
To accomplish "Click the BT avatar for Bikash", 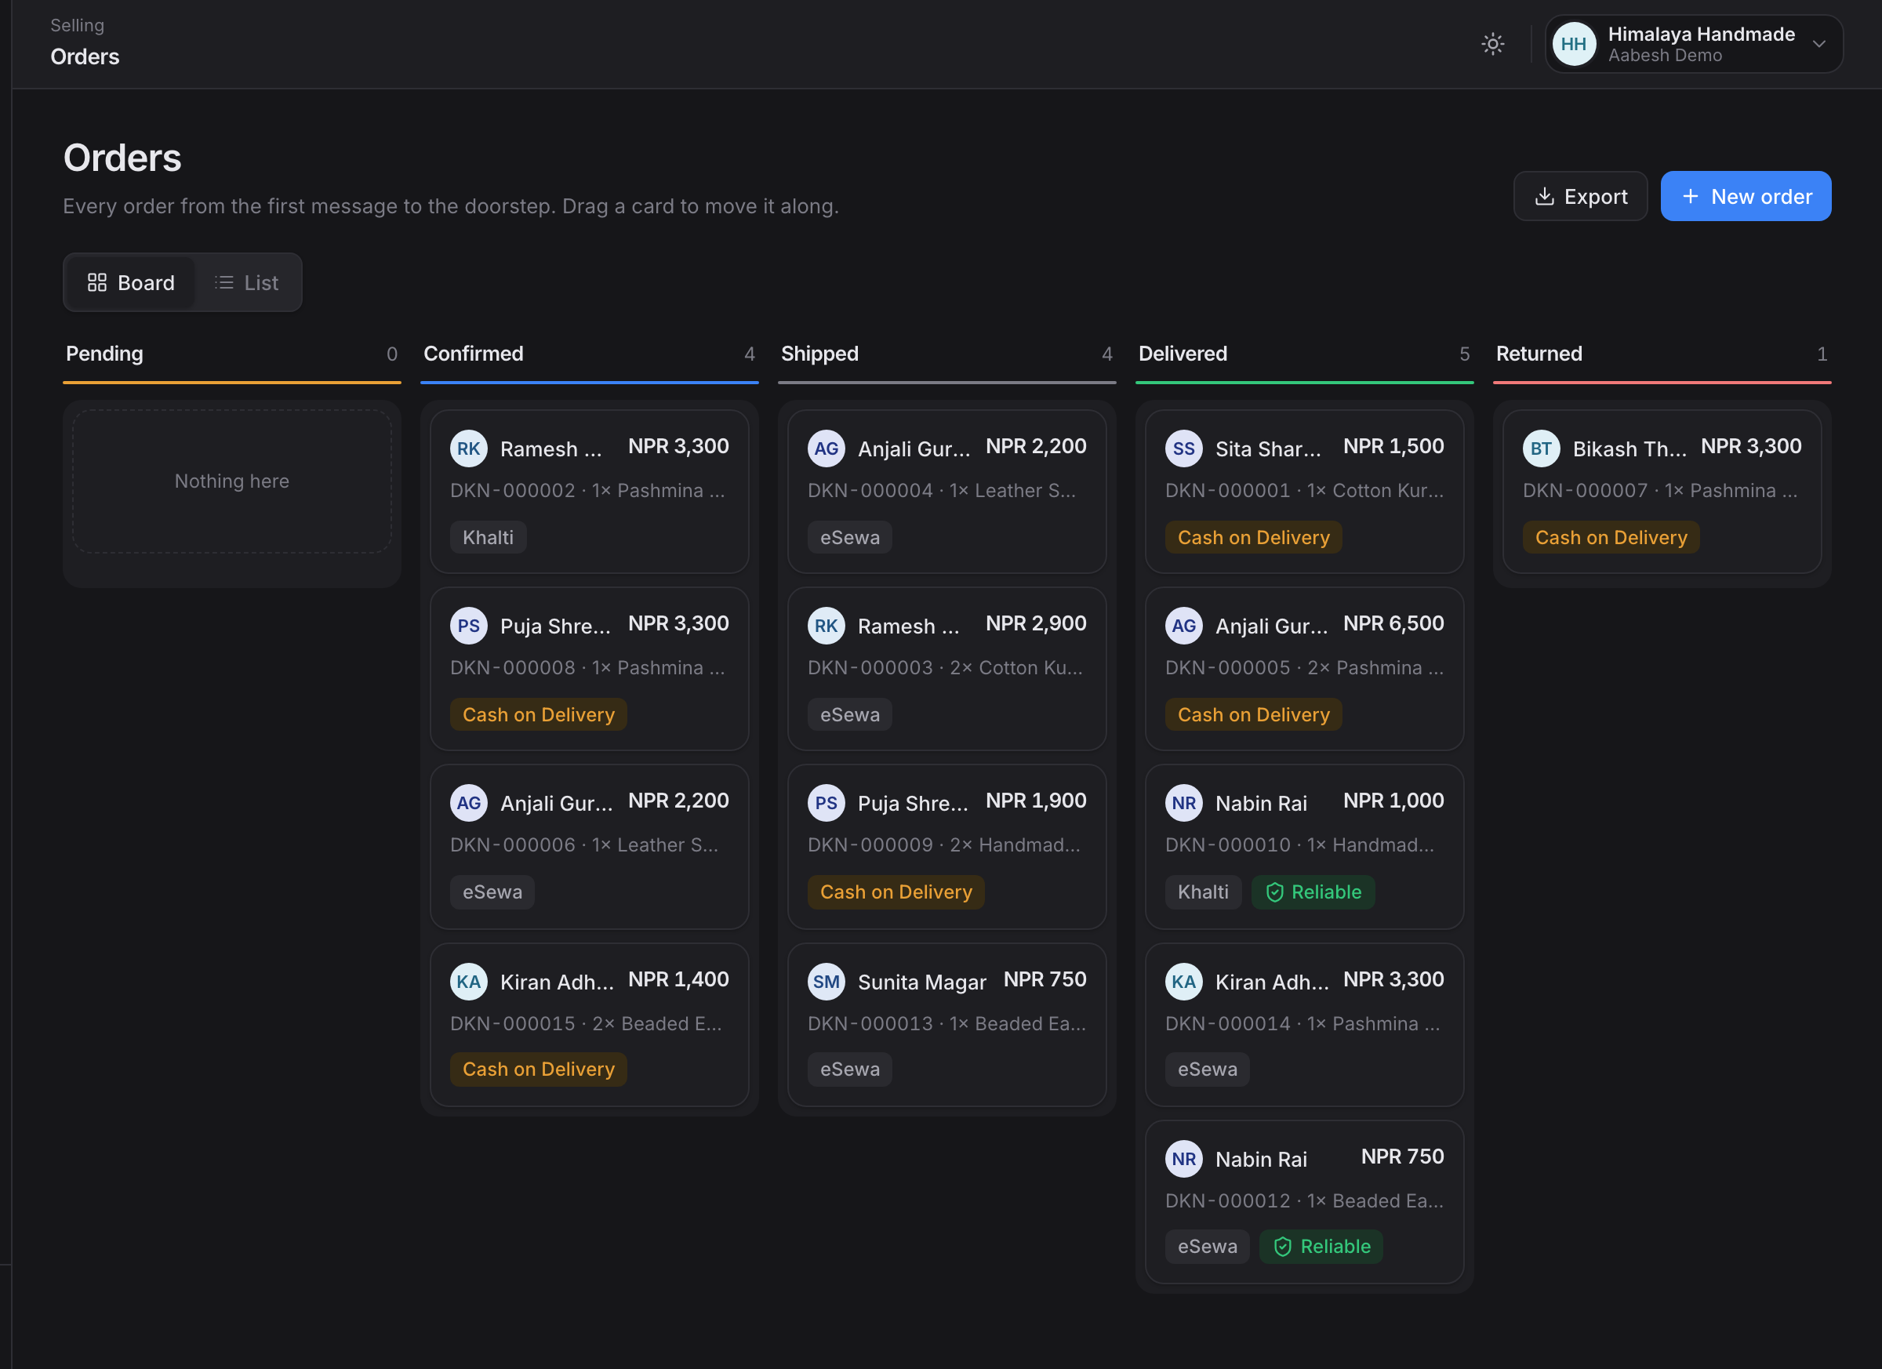I will tap(1542, 448).
